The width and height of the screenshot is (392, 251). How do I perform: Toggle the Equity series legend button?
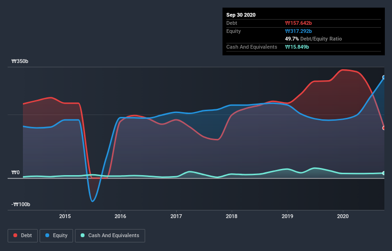[56, 236]
